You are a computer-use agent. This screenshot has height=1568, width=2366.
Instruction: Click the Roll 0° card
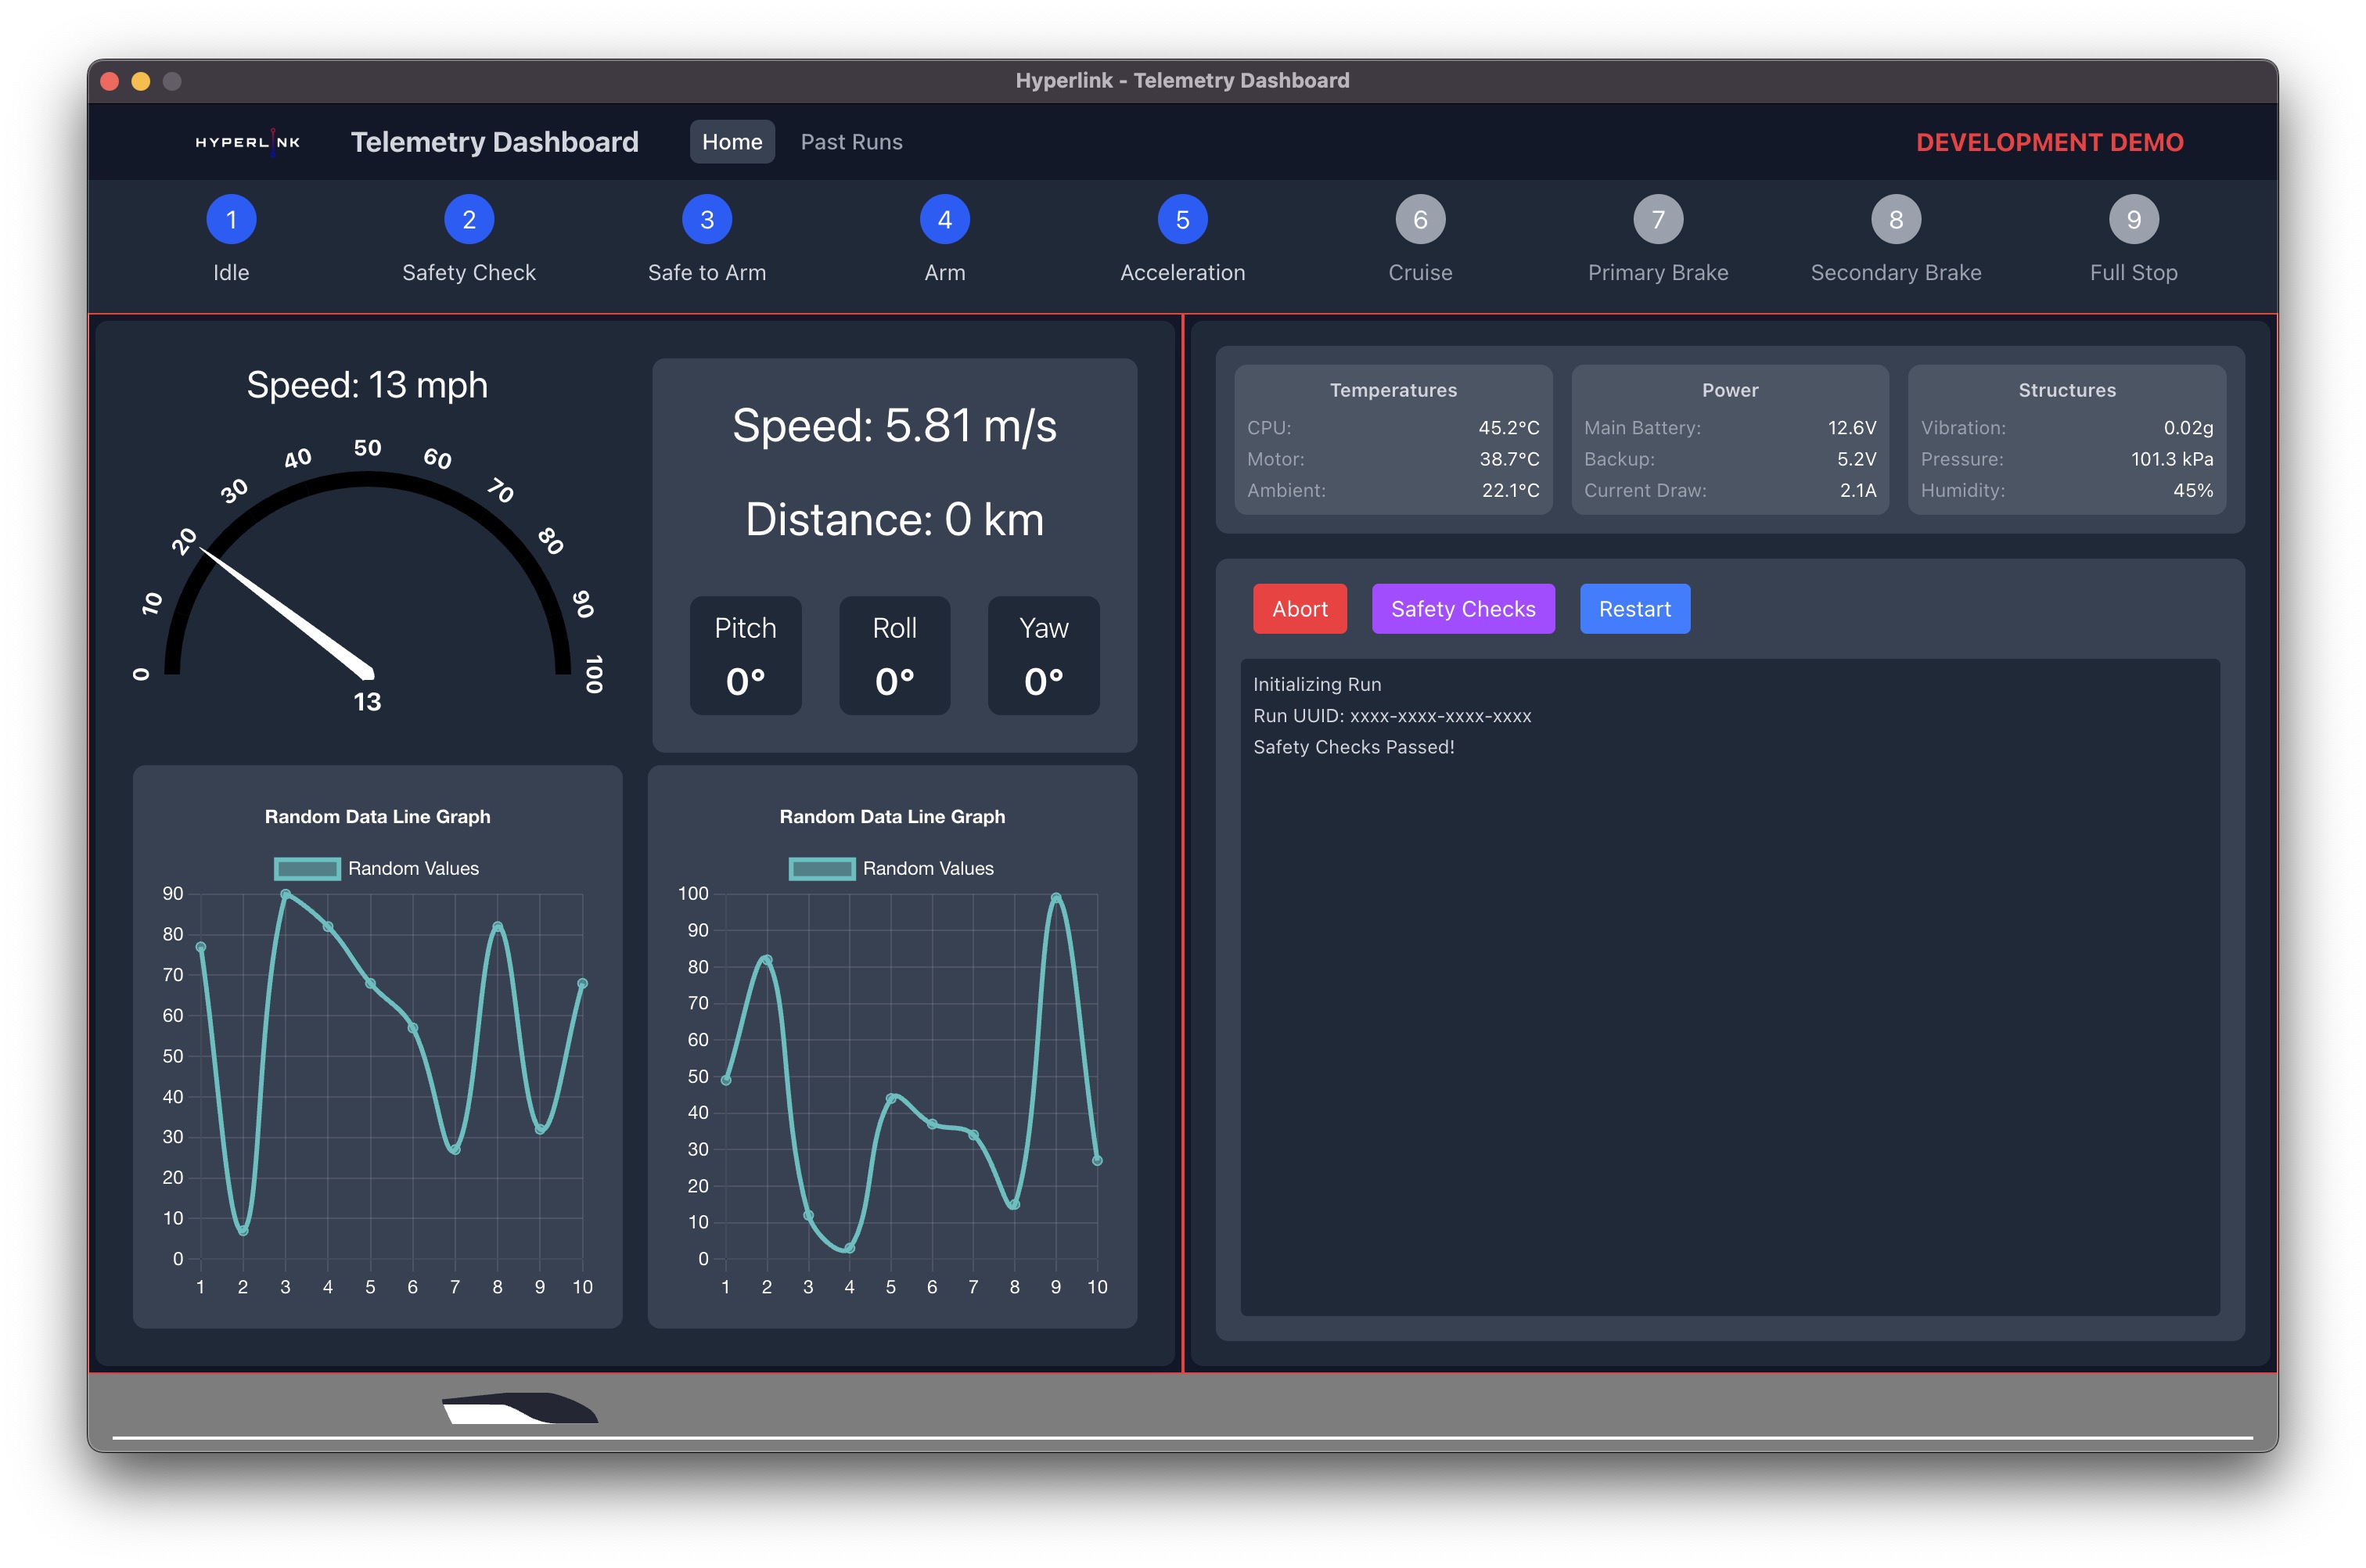point(894,656)
